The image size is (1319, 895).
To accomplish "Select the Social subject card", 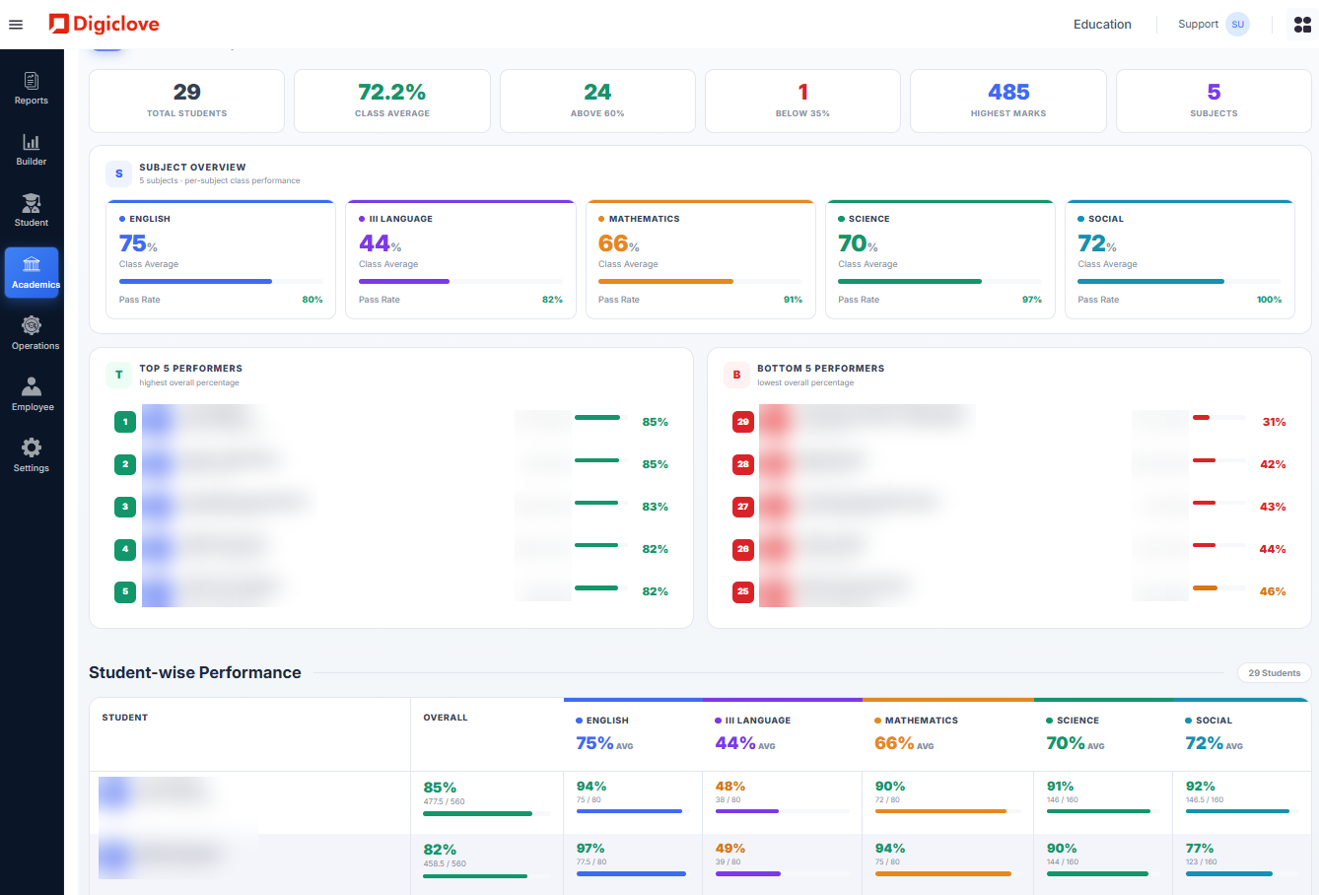I will [1180, 260].
